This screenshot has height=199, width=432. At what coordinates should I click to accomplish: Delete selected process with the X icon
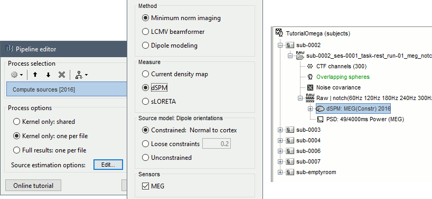point(62,75)
